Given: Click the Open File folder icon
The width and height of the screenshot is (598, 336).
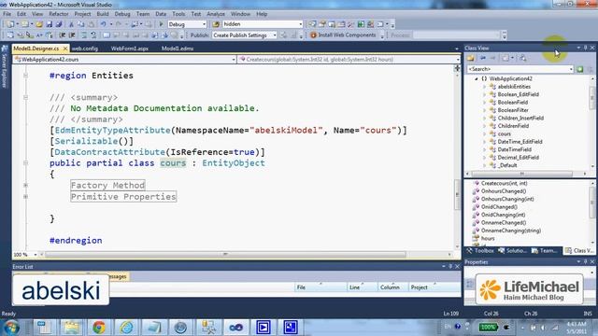Looking at the screenshot, I should coord(39,24).
